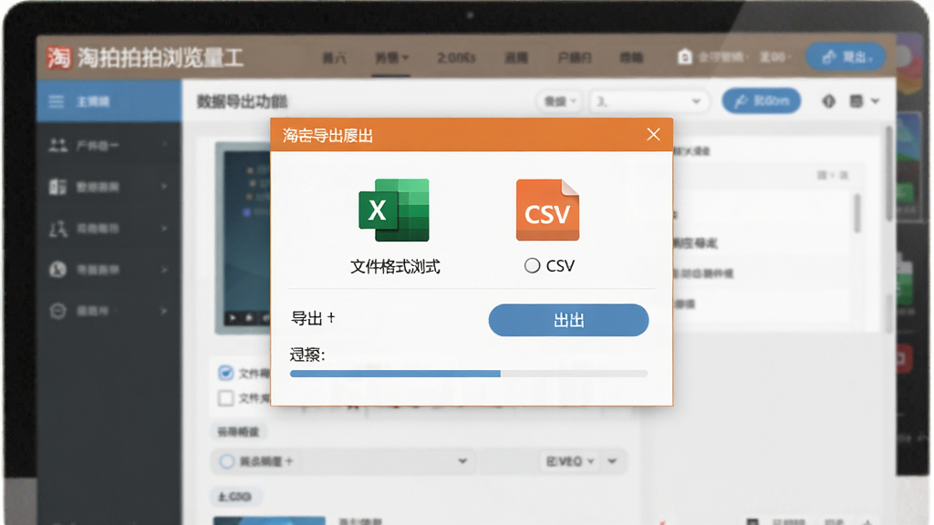This screenshot has width=934, height=525.
Task: Click the round clock icon in the sidebar
Action: pyautogui.click(x=57, y=270)
